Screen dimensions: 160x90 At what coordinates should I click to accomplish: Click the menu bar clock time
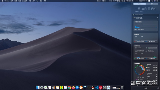(143, 1)
